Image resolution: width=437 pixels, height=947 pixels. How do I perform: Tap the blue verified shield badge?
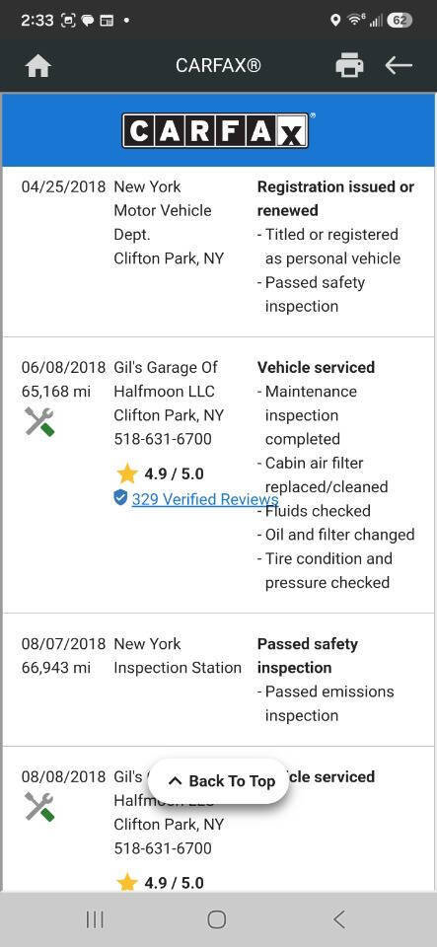120,497
